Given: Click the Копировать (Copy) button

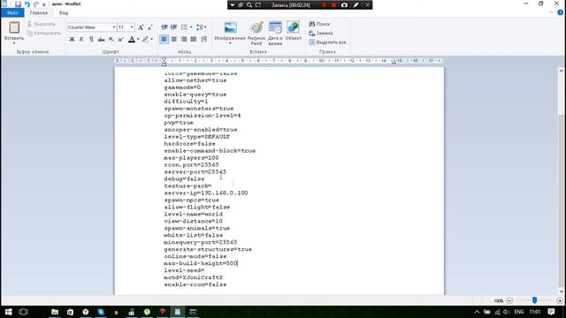Looking at the screenshot, I should (x=43, y=34).
